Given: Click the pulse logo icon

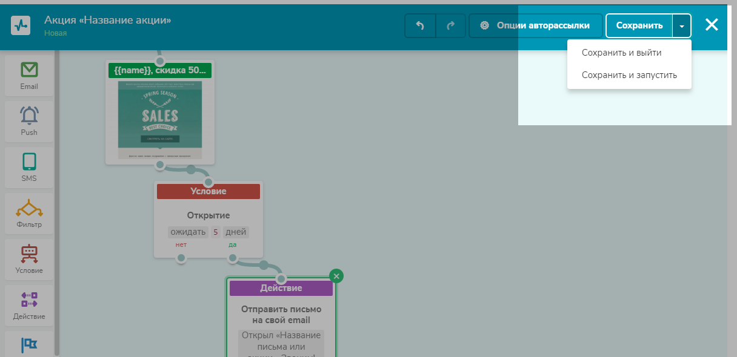Looking at the screenshot, I should [x=21, y=25].
